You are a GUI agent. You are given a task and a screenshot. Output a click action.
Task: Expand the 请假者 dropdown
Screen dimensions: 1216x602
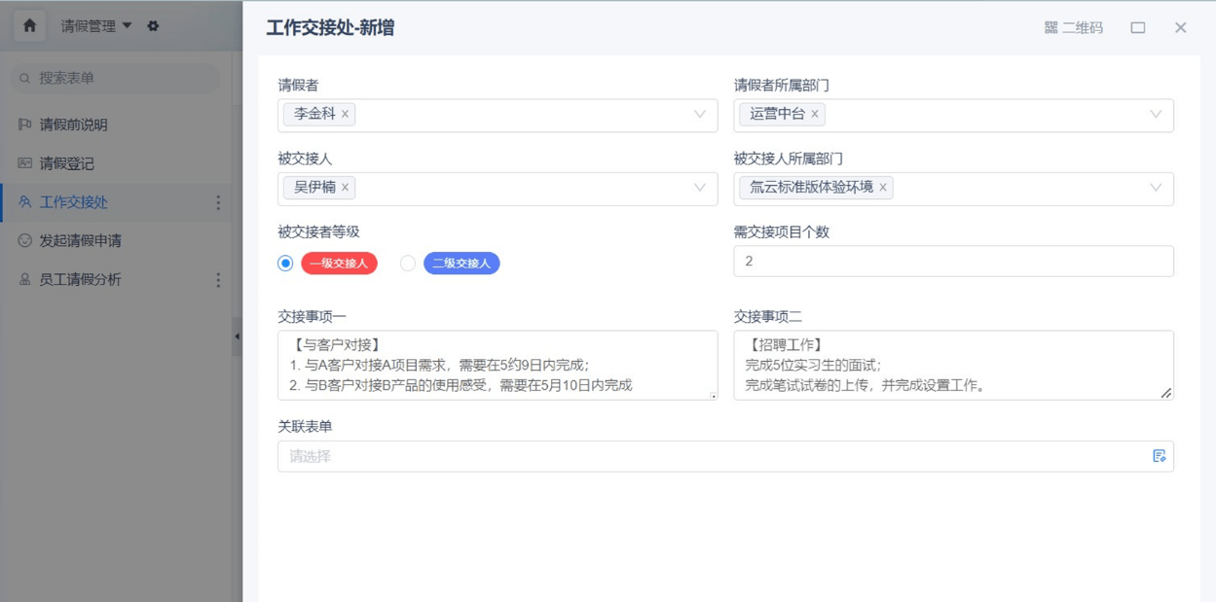[x=699, y=115]
